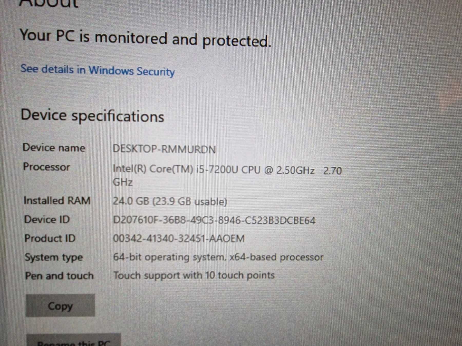This screenshot has height=346, width=462.
Task: Click the System type label
Action: point(54,257)
